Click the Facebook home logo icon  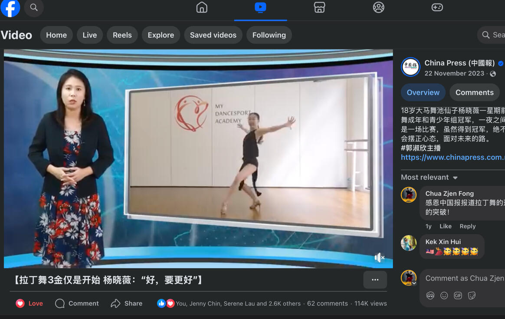[x=10, y=9]
